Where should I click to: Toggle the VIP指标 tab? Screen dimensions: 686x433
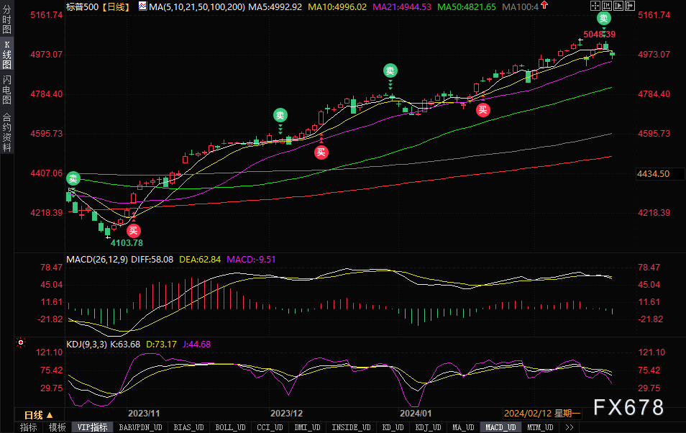click(x=92, y=427)
